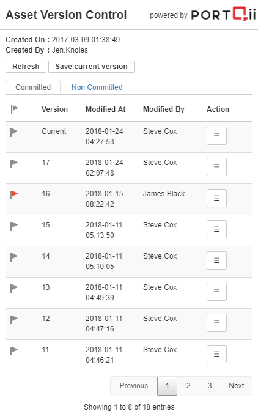The image size is (258, 414).
Task: Expand action menu of version 16
Action: 216,198
